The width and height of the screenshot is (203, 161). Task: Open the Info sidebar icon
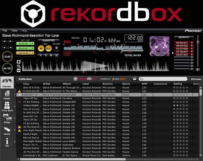[7, 142]
